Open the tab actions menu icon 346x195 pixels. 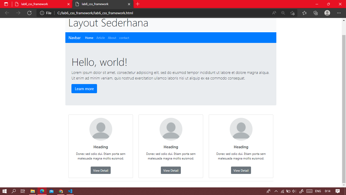point(6,4)
